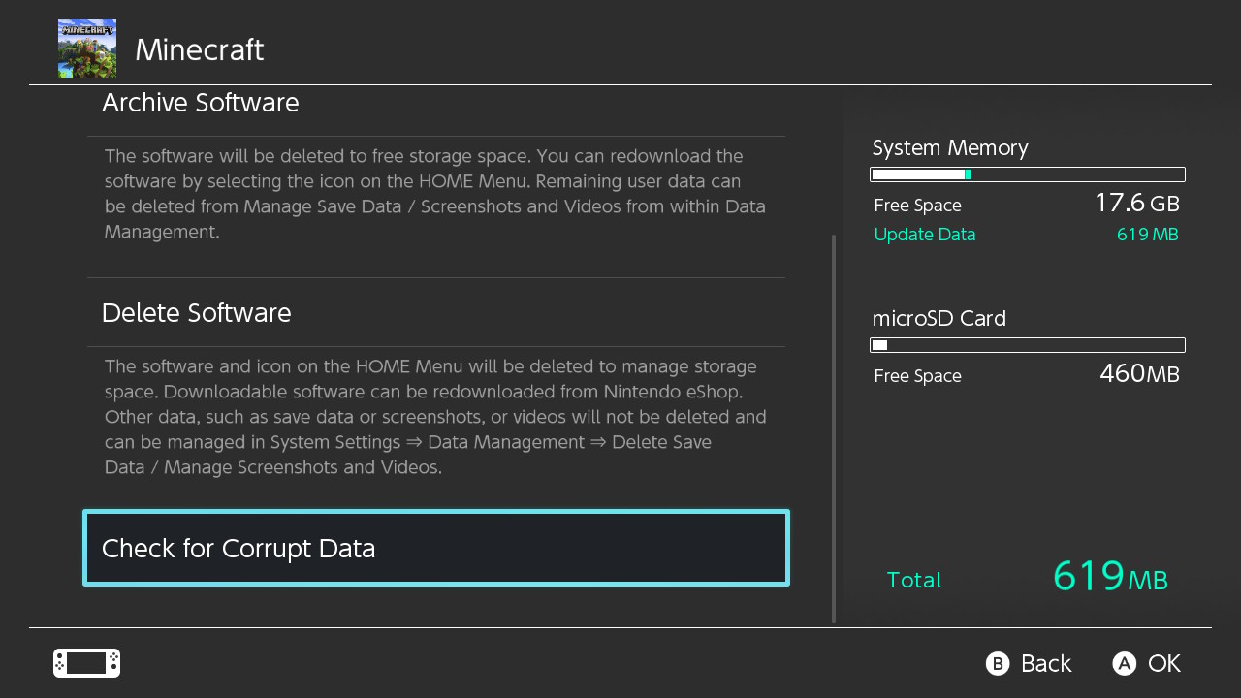Screen dimensions: 1241x698
Task: Click the OK label
Action: [x=1163, y=663]
